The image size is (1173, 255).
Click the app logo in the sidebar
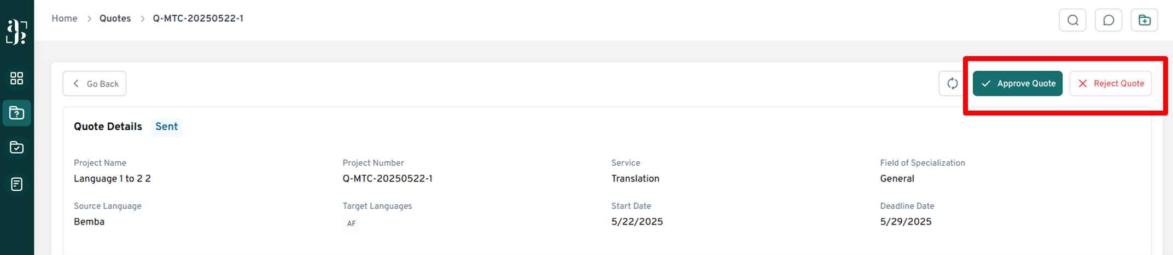pyautogui.click(x=16, y=32)
